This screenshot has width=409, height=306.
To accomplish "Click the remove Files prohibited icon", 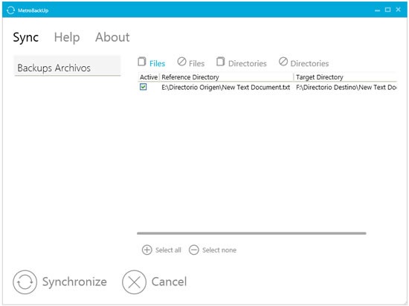I will pyautogui.click(x=181, y=62).
